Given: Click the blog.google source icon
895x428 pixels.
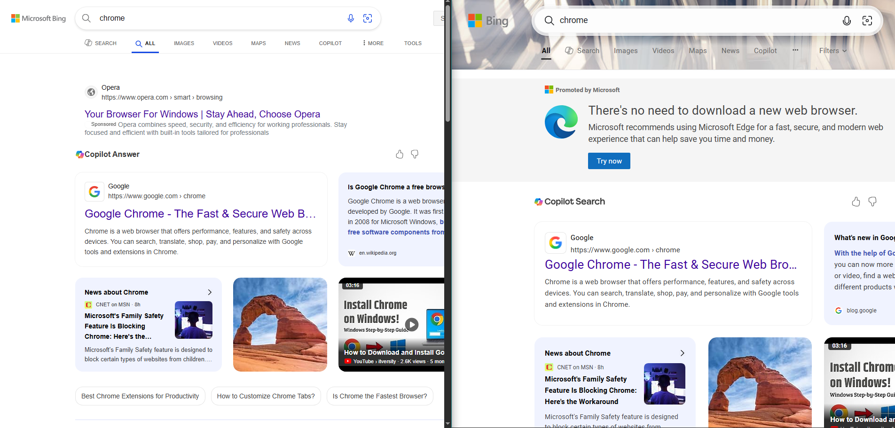Looking at the screenshot, I should 839,311.
